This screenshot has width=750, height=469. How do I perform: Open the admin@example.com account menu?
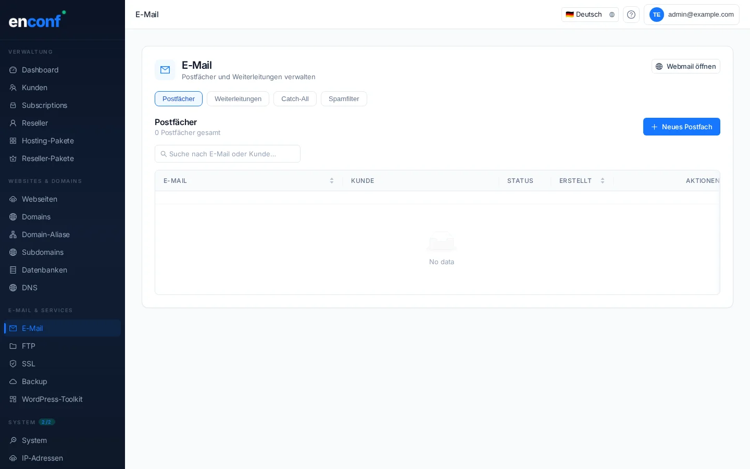691,15
